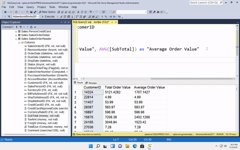Viewport: 240px width, 150px height.
Task: Expand the Sales.PersonCreditCard table node
Action: [16, 32]
